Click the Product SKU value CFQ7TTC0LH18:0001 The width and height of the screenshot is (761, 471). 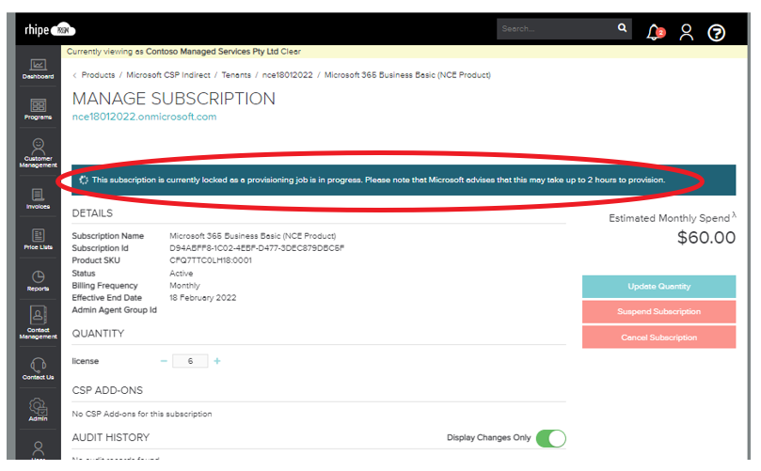pyautogui.click(x=211, y=260)
